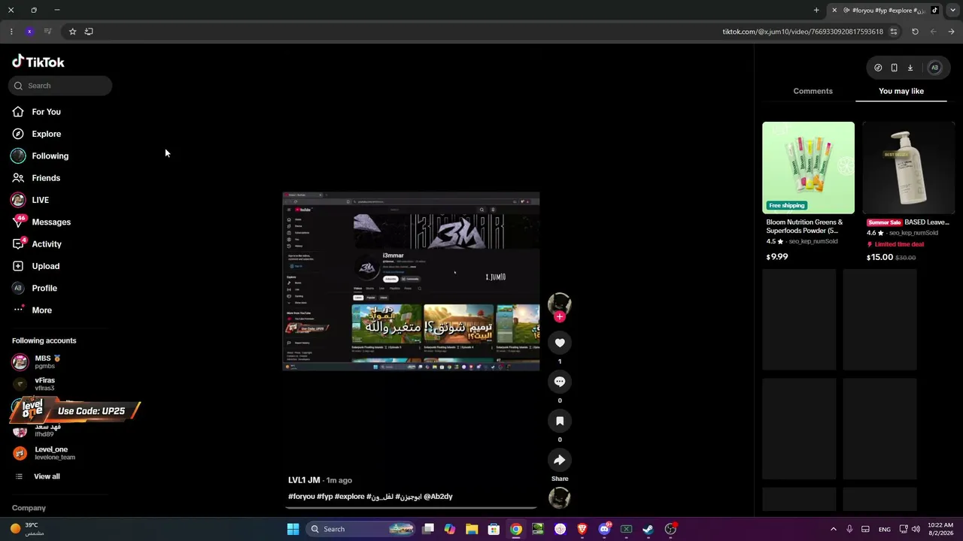Open the Upload page
The width and height of the screenshot is (963, 541).
pyautogui.click(x=45, y=266)
